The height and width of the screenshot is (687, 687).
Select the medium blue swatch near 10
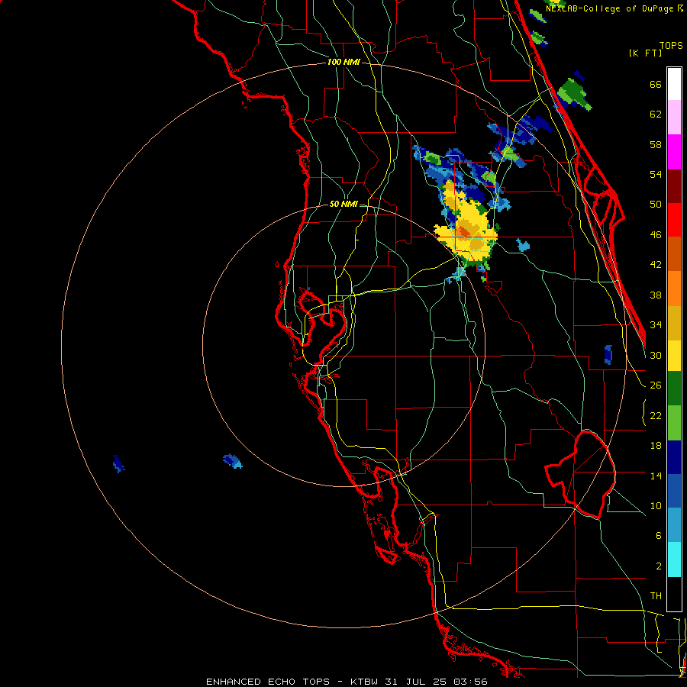674,491
